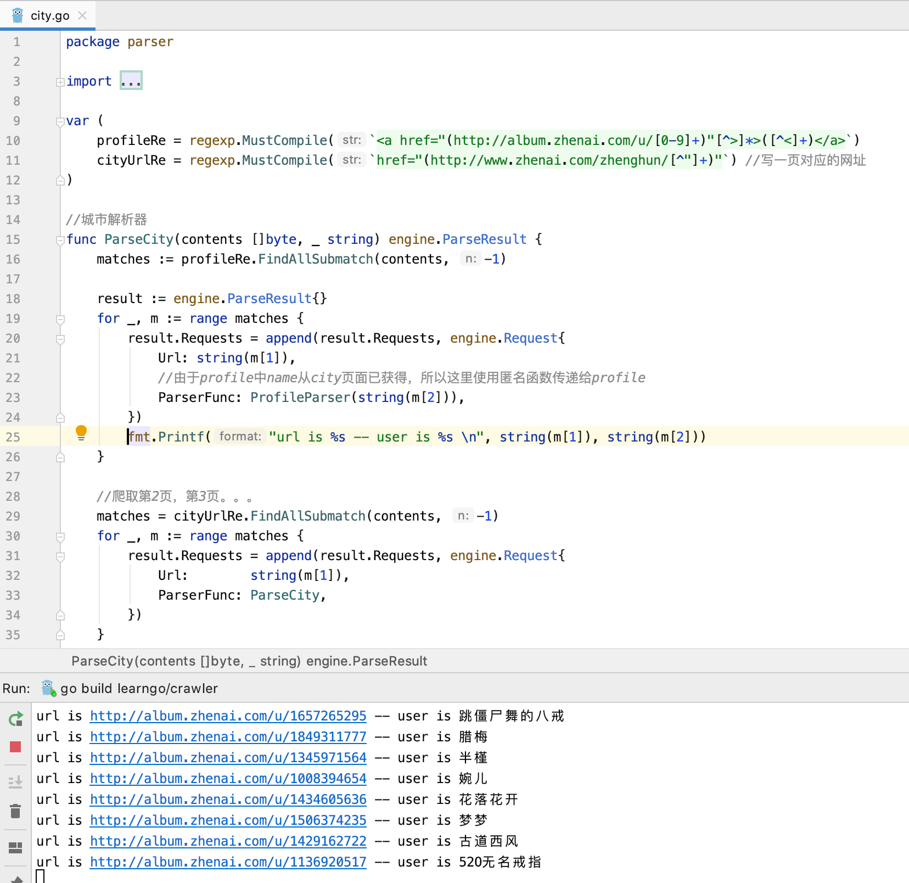Open link album.zhenai.com/u/1008394654
Viewport: 909px width, 883px height.
[x=228, y=779]
